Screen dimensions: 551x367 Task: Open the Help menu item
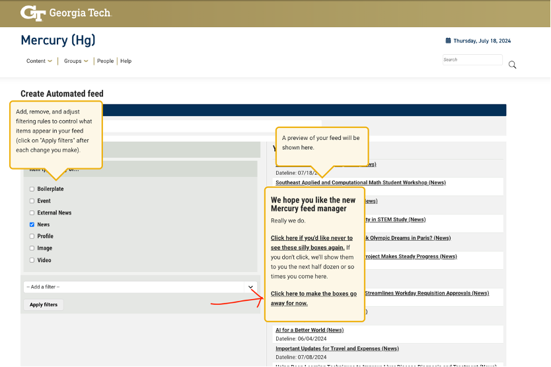tap(126, 61)
